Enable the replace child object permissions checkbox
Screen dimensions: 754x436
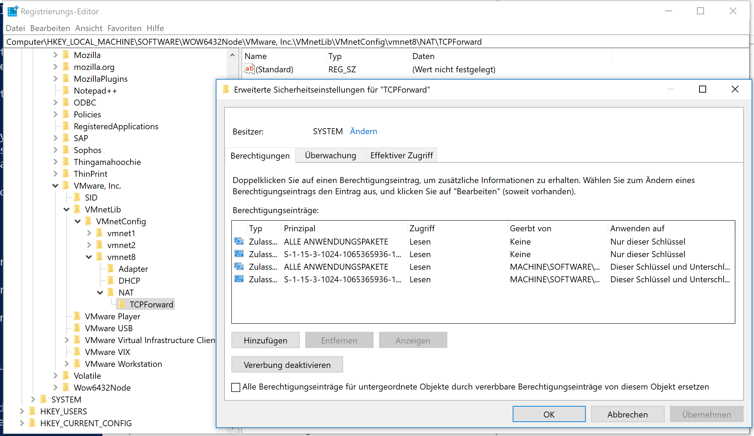tap(235, 387)
